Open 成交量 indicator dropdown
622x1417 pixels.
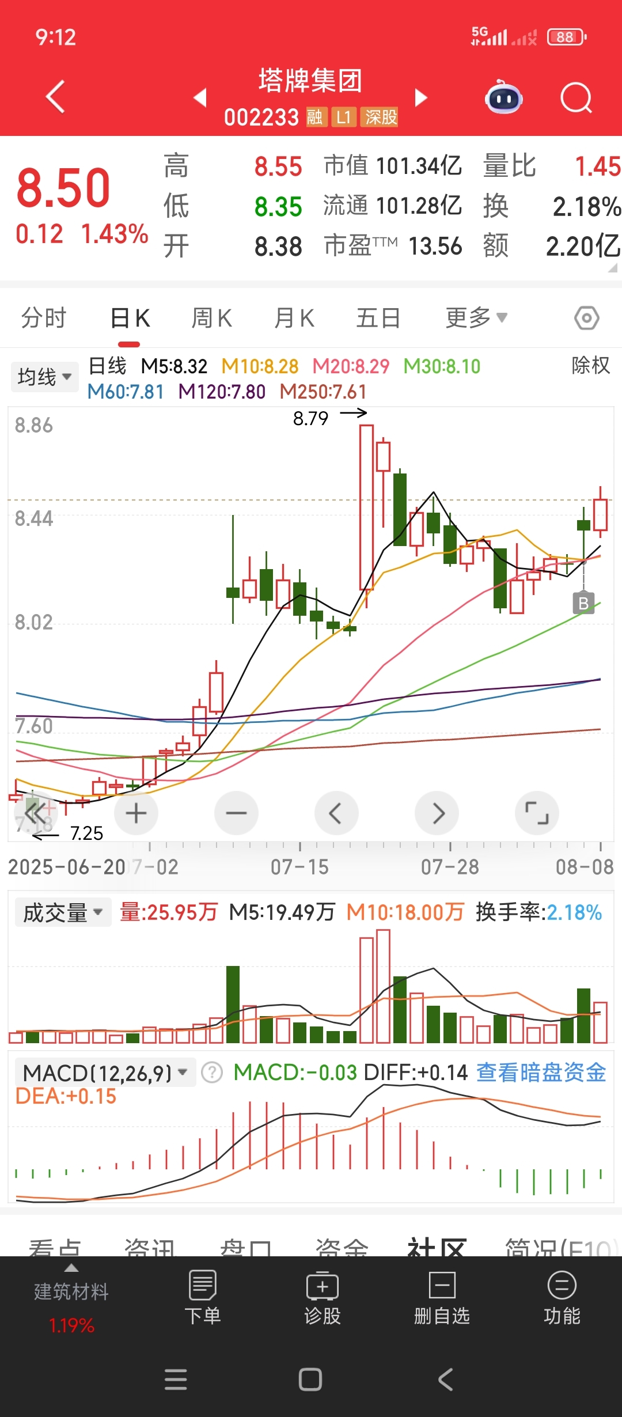[63, 912]
